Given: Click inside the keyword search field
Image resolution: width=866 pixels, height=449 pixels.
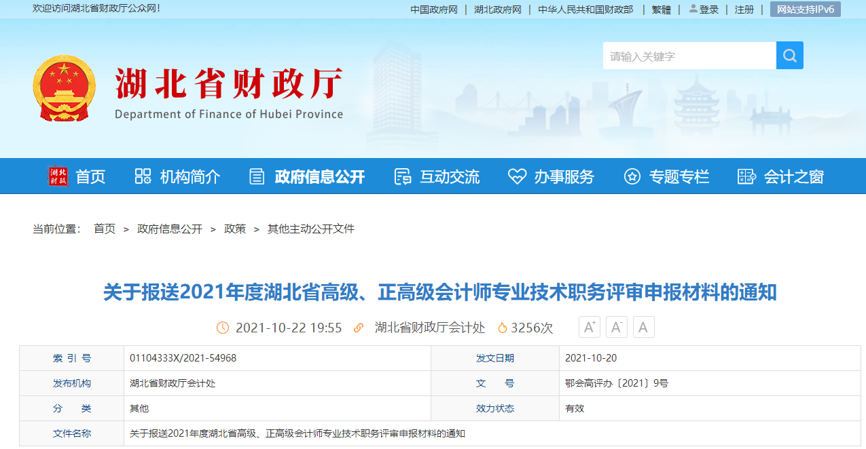Looking at the screenshot, I should click(x=686, y=55).
